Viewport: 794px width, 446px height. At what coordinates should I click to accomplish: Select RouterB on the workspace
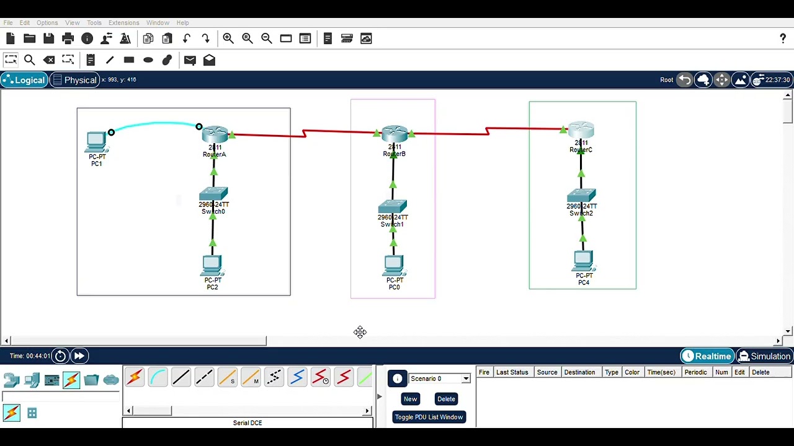point(395,134)
